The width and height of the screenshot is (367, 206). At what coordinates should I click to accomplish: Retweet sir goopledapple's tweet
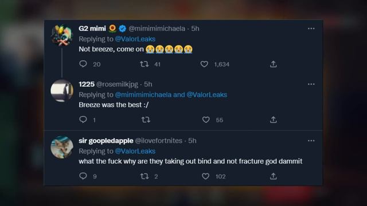(x=145, y=176)
